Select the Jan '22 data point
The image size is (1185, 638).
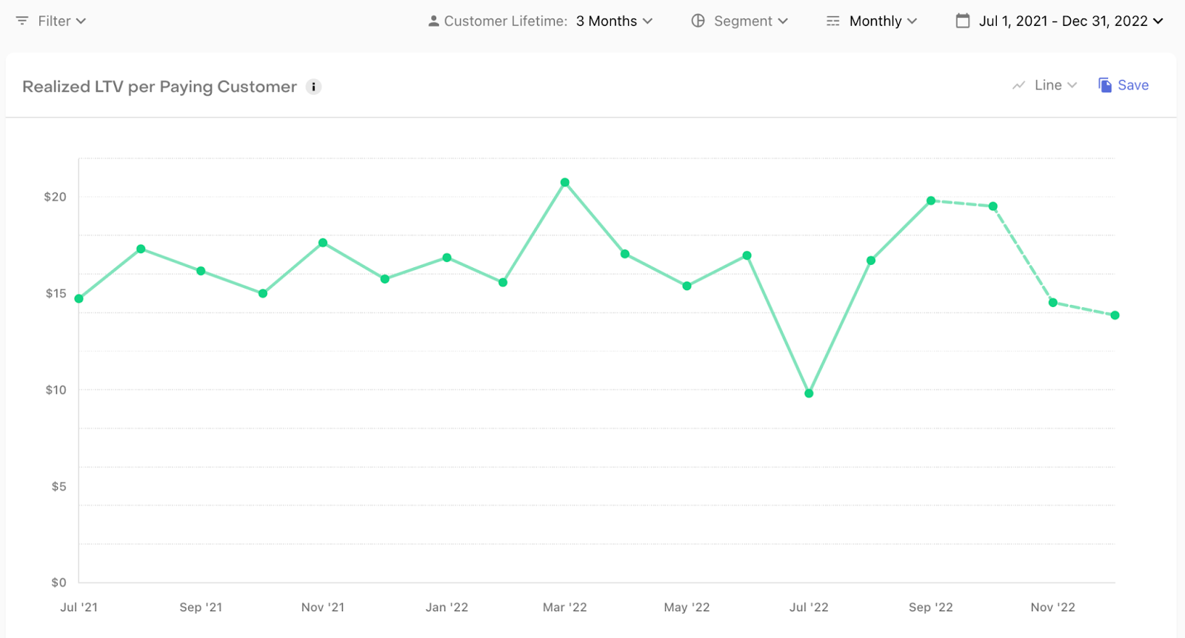[x=447, y=258]
